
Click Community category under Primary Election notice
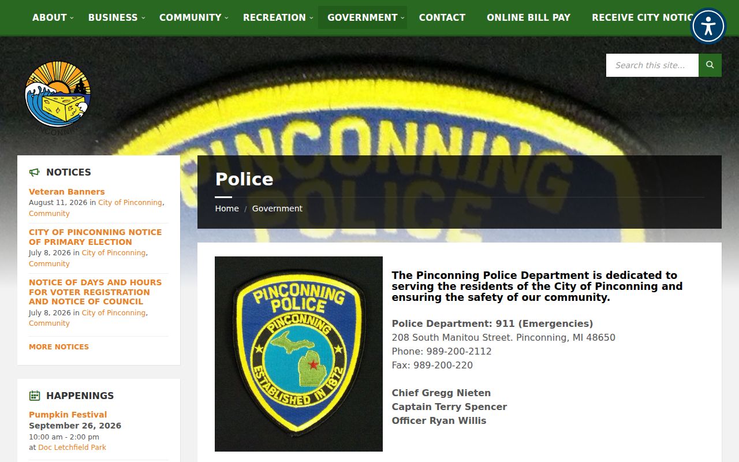point(49,264)
